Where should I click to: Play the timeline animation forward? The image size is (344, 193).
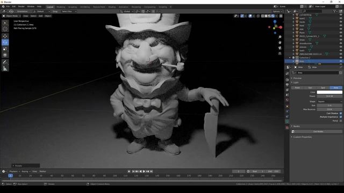coord(144,172)
